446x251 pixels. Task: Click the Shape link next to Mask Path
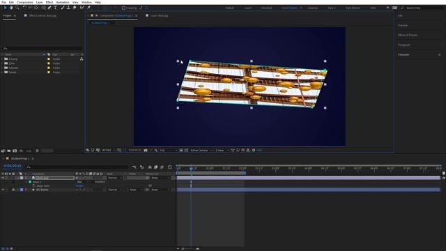tap(79, 185)
